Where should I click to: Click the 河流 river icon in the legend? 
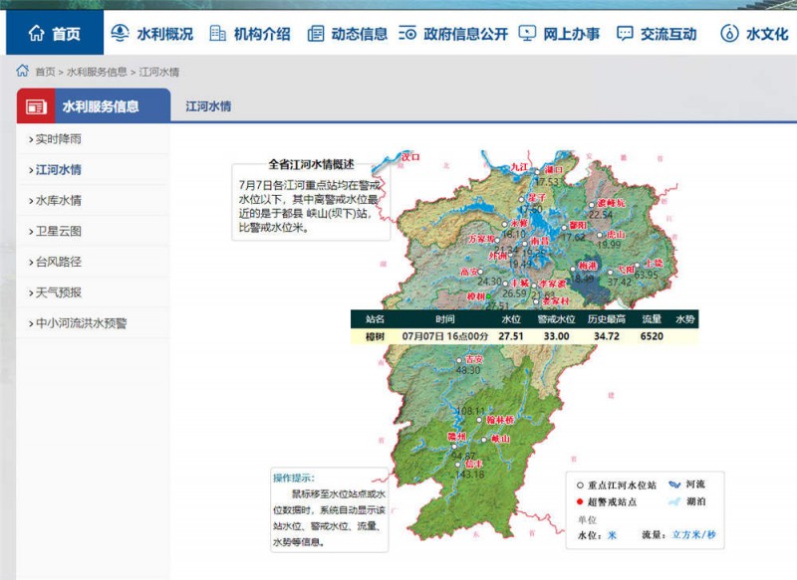pyautogui.click(x=674, y=484)
